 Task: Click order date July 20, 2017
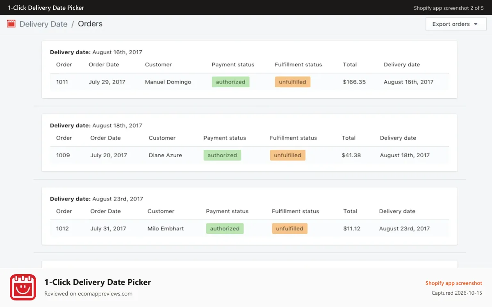109,155
